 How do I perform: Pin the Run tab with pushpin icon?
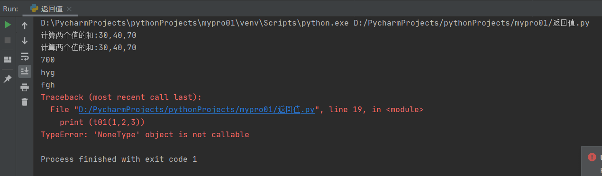[8, 79]
